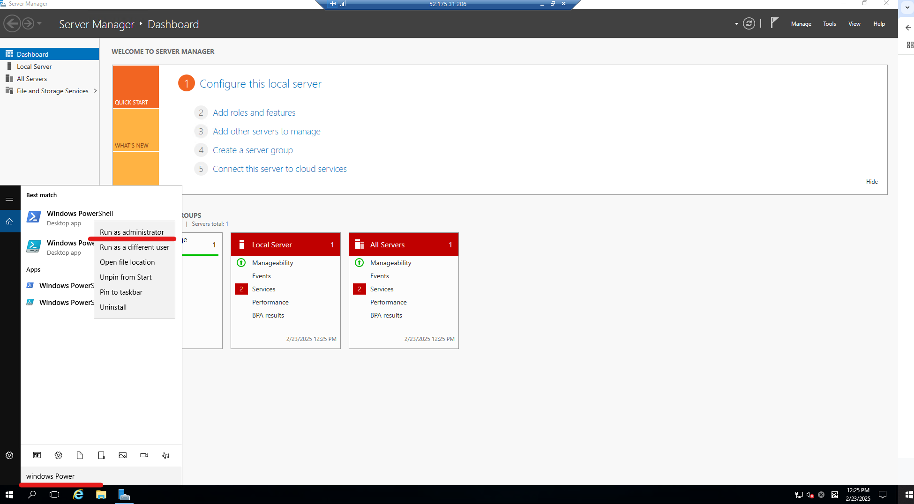
Task: Open the notifications flag
Action: coord(774,23)
